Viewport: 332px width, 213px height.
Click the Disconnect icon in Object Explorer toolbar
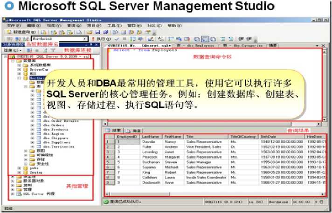click(29, 50)
